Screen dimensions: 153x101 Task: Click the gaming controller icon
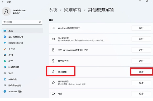pos(5,73)
